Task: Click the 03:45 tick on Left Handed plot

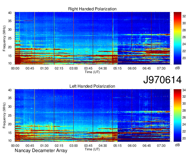Action: tap(88, 146)
